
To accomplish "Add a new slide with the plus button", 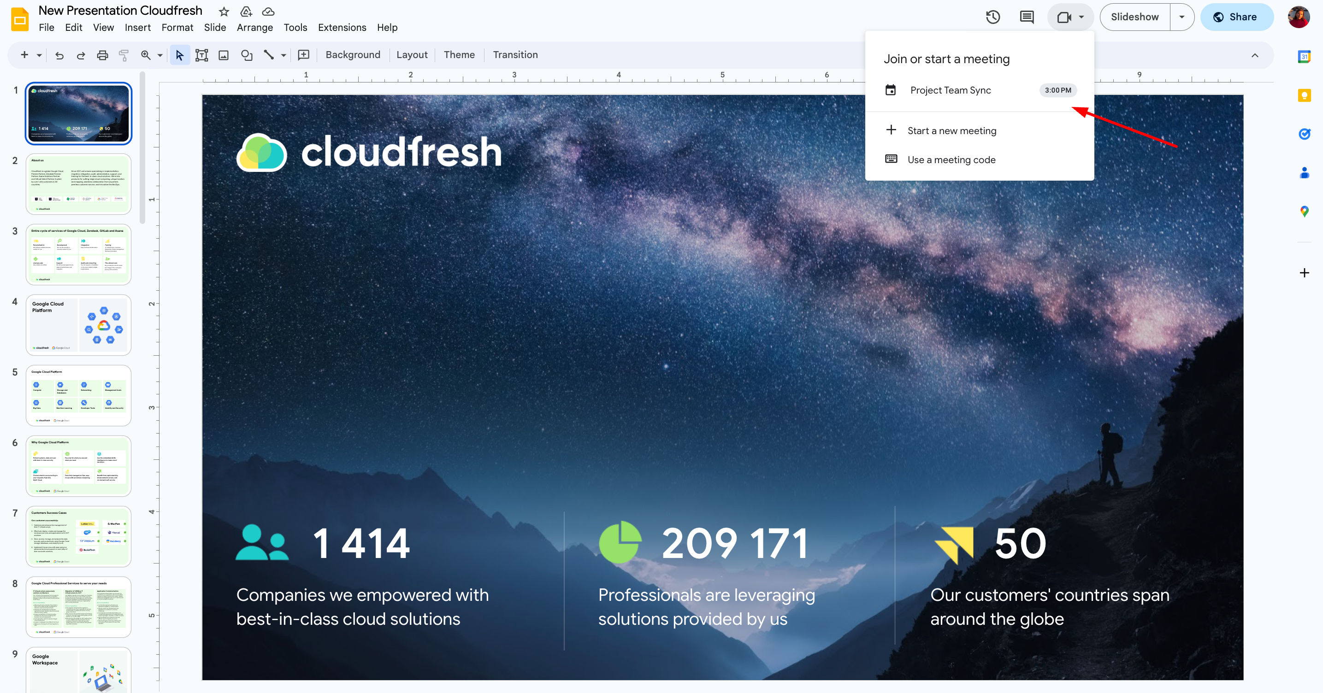I will point(24,55).
